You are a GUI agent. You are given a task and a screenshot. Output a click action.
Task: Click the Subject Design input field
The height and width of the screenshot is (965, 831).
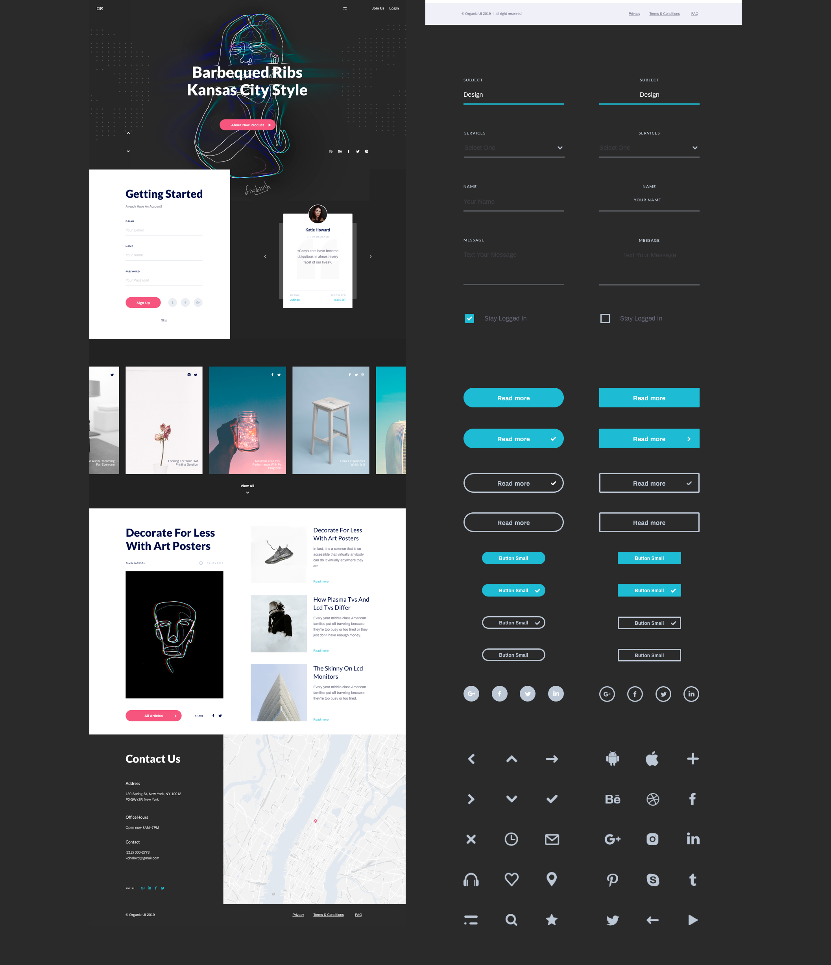tap(513, 94)
